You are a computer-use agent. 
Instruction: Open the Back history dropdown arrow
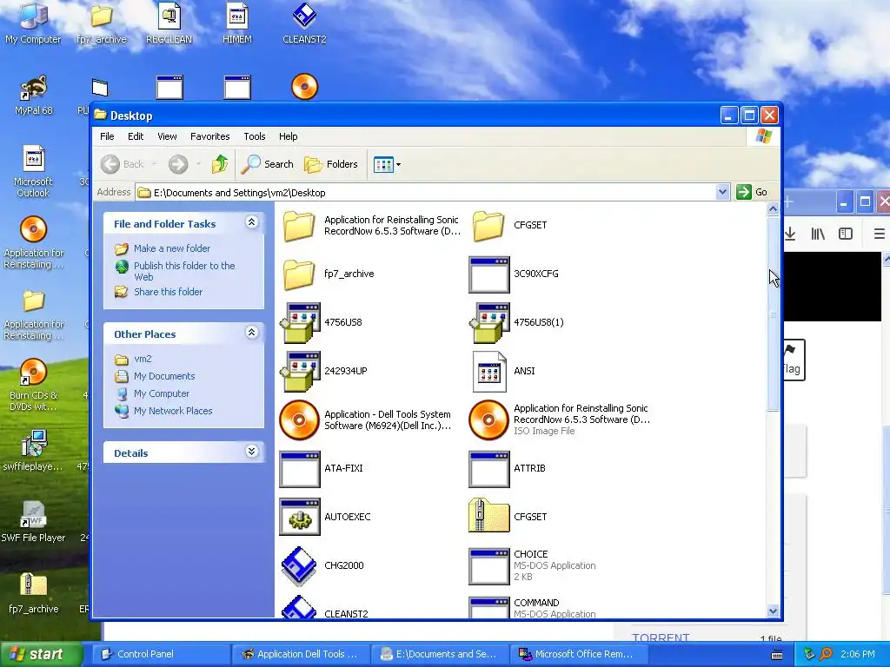pyautogui.click(x=155, y=164)
